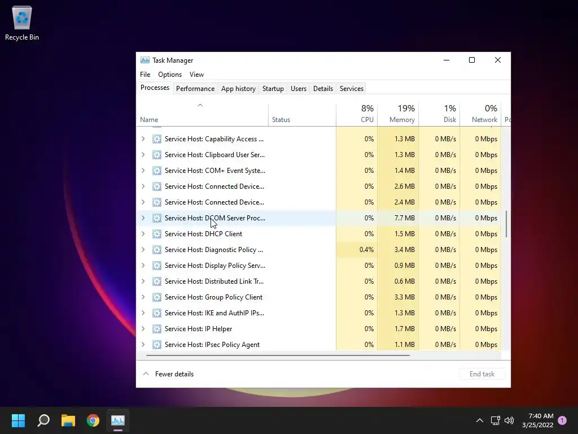578x434 pixels.
Task: Open the View menu
Action: tap(196, 75)
